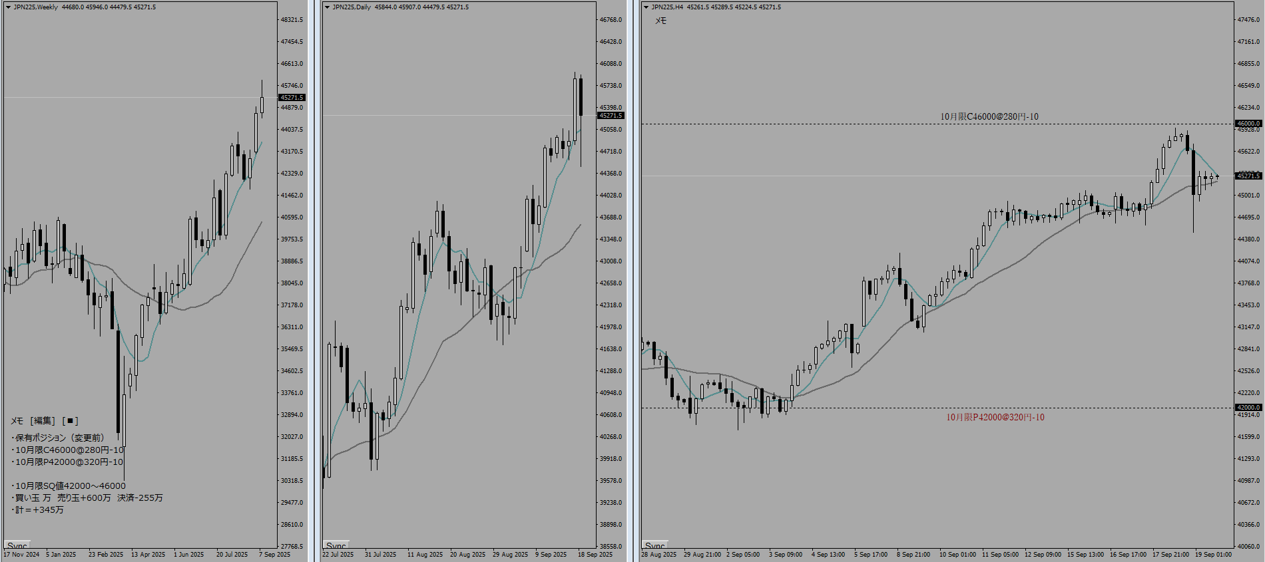Open the JPN225,Weekly chart dropdown triangle
1265x562 pixels.
click(x=8, y=7)
